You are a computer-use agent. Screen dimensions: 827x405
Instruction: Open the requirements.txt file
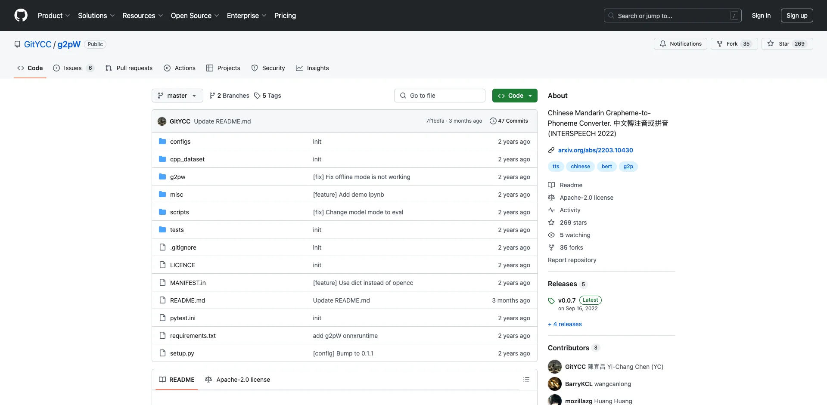click(193, 336)
